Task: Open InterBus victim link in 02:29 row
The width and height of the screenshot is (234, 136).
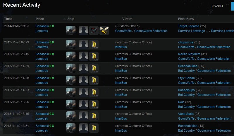Action: click(x=121, y=47)
